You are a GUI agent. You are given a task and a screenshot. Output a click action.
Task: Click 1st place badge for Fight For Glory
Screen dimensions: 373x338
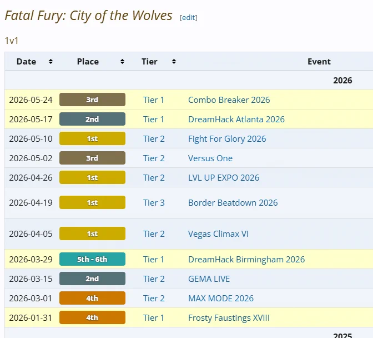tap(92, 138)
